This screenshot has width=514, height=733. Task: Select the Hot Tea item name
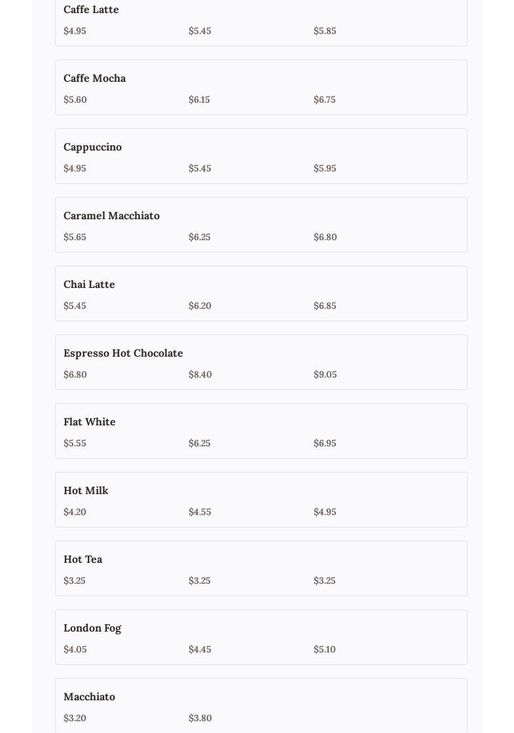(x=83, y=560)
